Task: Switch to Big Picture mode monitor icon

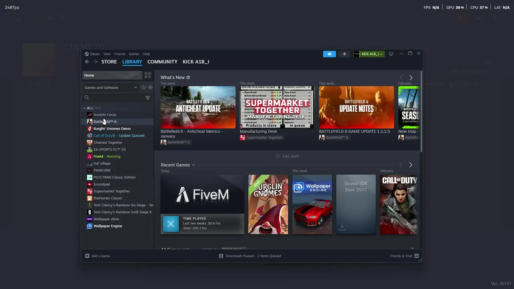Action: (391, 54)
